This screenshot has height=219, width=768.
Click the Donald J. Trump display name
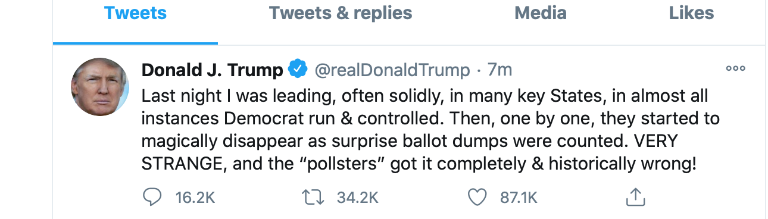coord(213,70)
